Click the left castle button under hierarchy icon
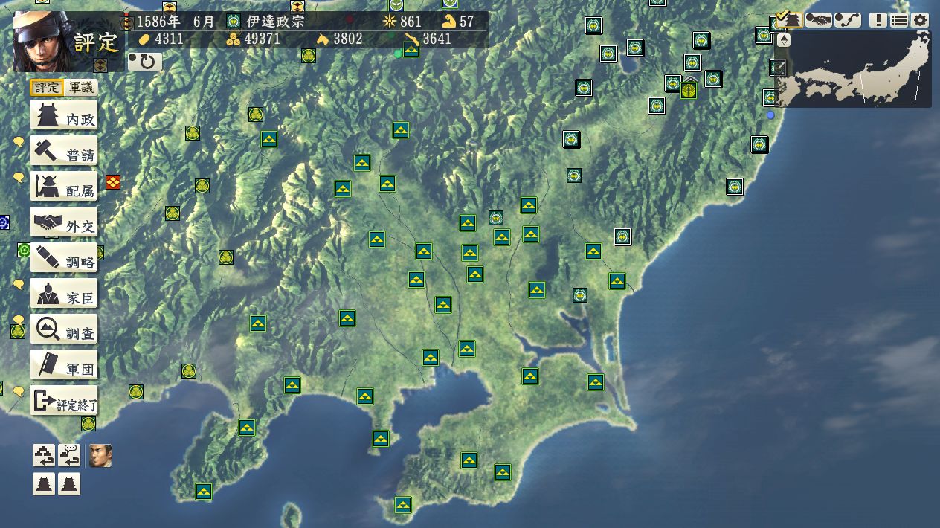The image size is (940, 528). click(x=44, y=484)
